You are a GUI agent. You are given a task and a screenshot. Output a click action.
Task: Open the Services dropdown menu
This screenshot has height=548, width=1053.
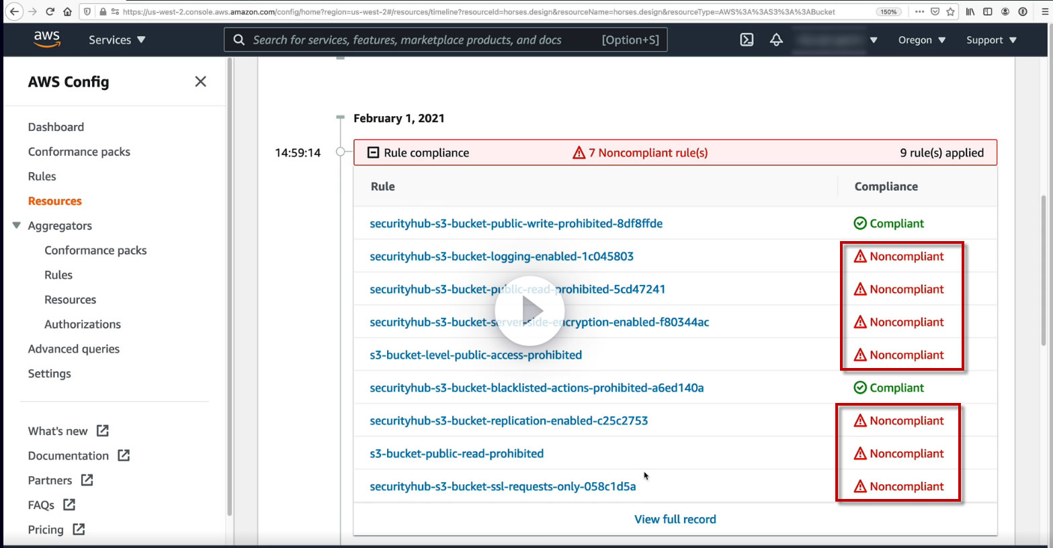[x=117, y=40]
